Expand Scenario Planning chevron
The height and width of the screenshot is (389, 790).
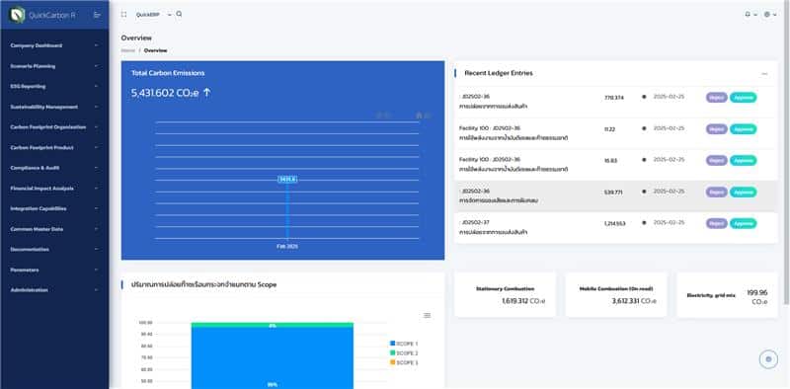(96, 66)
